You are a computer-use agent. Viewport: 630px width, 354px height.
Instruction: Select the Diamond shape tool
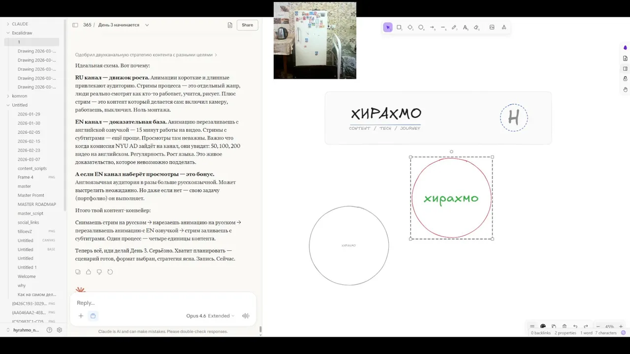pos(410,28)
